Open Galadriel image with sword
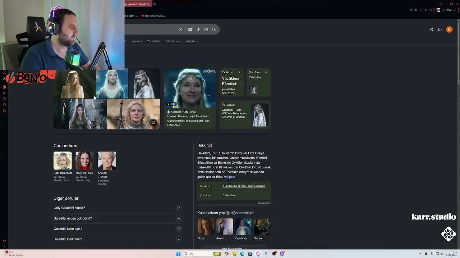 [134, 114]
